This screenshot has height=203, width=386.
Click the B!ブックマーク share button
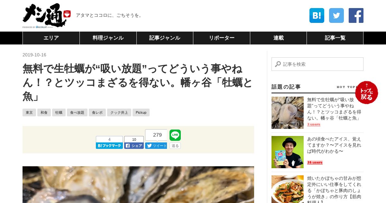[109, 146]
